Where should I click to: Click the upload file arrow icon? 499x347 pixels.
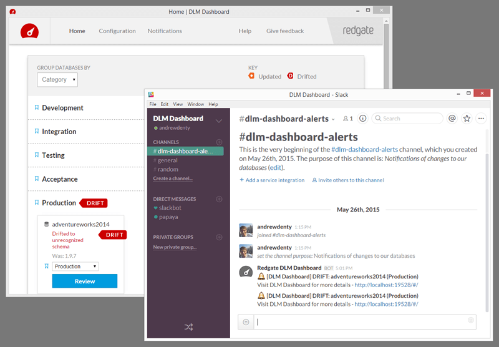click(x=246, y=322)
